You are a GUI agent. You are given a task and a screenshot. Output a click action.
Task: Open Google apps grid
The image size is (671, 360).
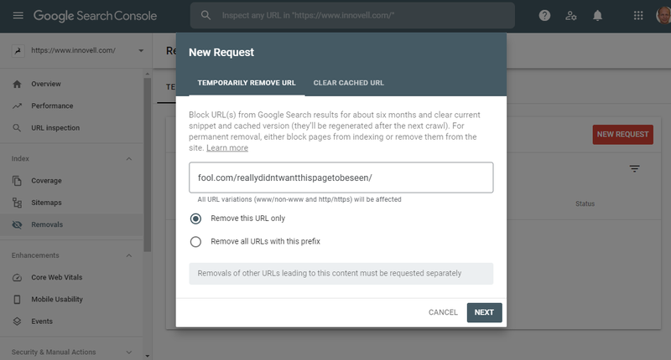click(638, 16)
